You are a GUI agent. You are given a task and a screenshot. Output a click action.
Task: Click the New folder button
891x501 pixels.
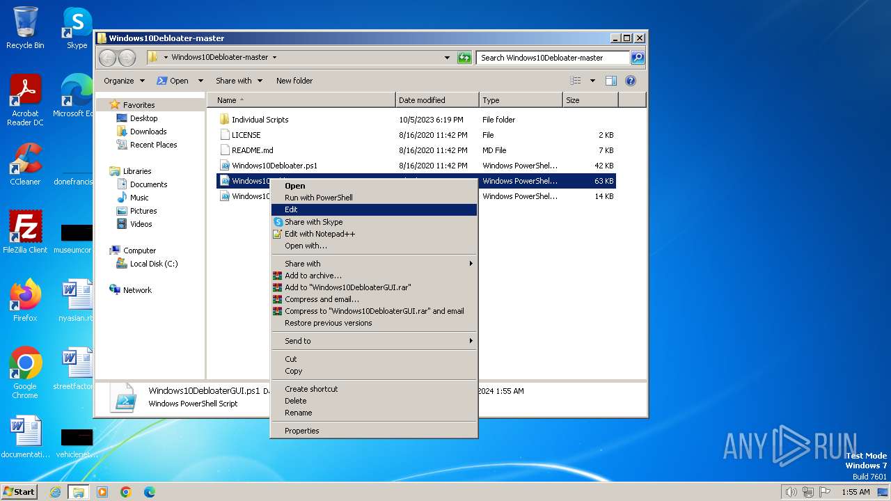click(294, 81)
